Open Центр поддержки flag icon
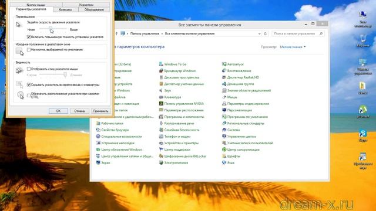 (x=161, y=149)
